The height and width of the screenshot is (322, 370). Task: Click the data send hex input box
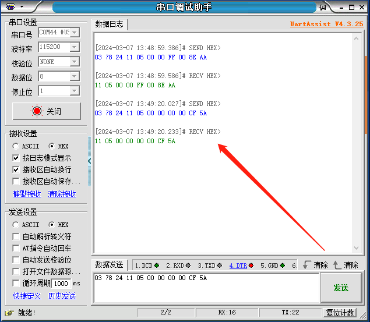click(206, 288)
